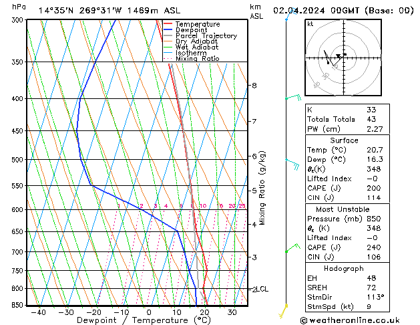
Task: Click the 'kt' unit label in hodograph
Action: [x=310, y=24]
